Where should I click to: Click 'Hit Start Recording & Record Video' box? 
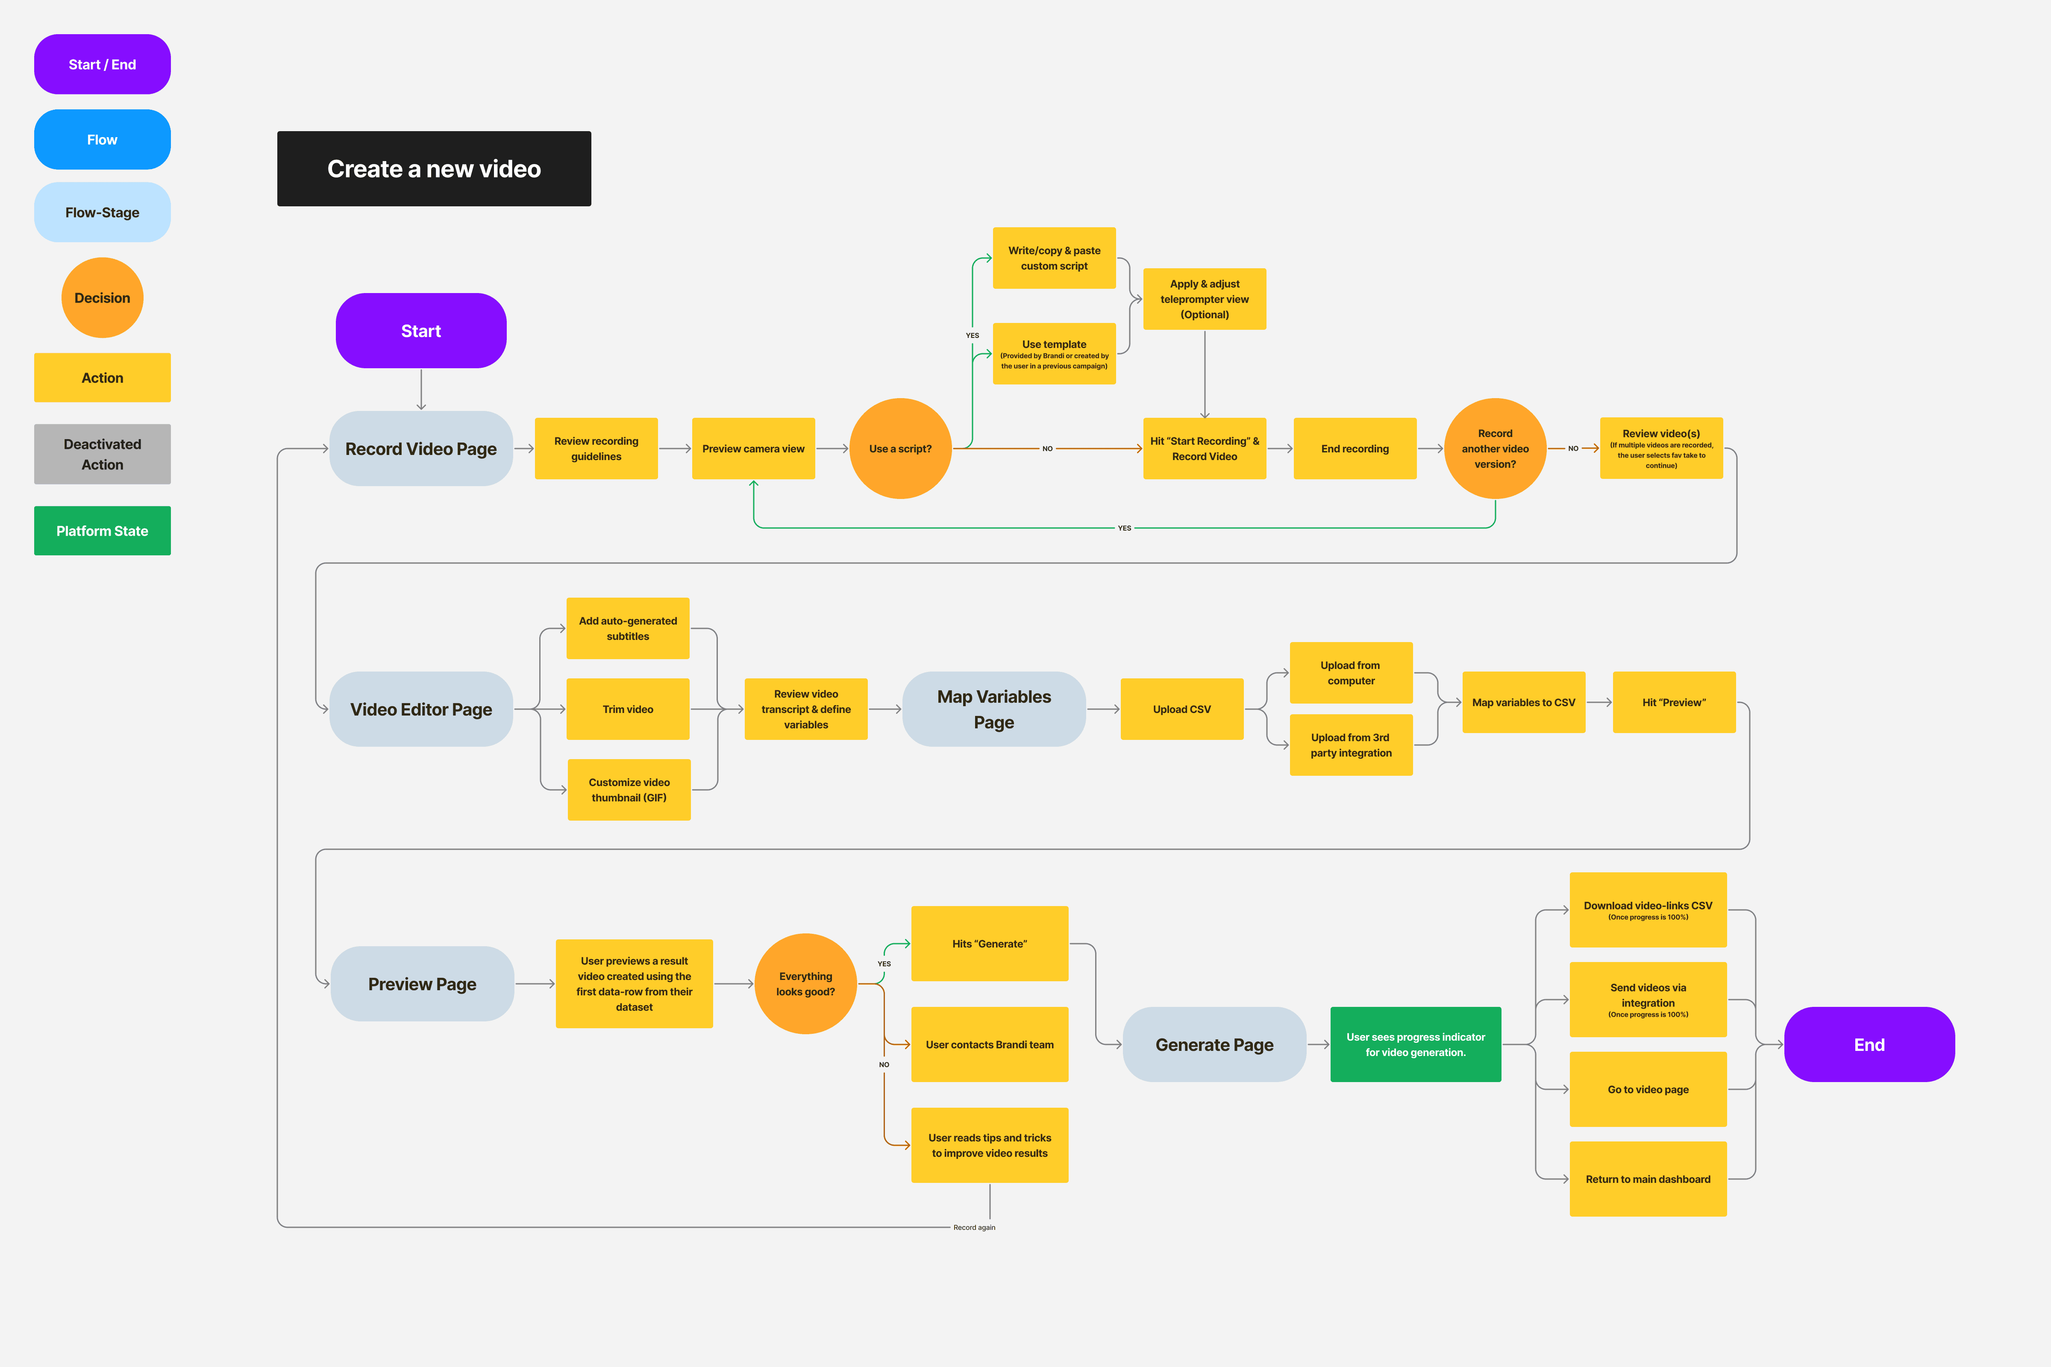pos(1204,448)
